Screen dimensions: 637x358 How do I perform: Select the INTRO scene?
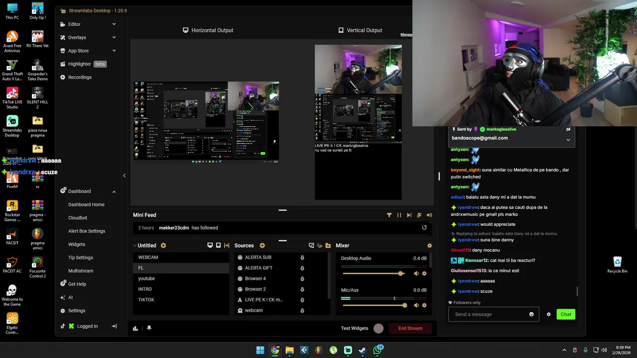pos(181,289)
